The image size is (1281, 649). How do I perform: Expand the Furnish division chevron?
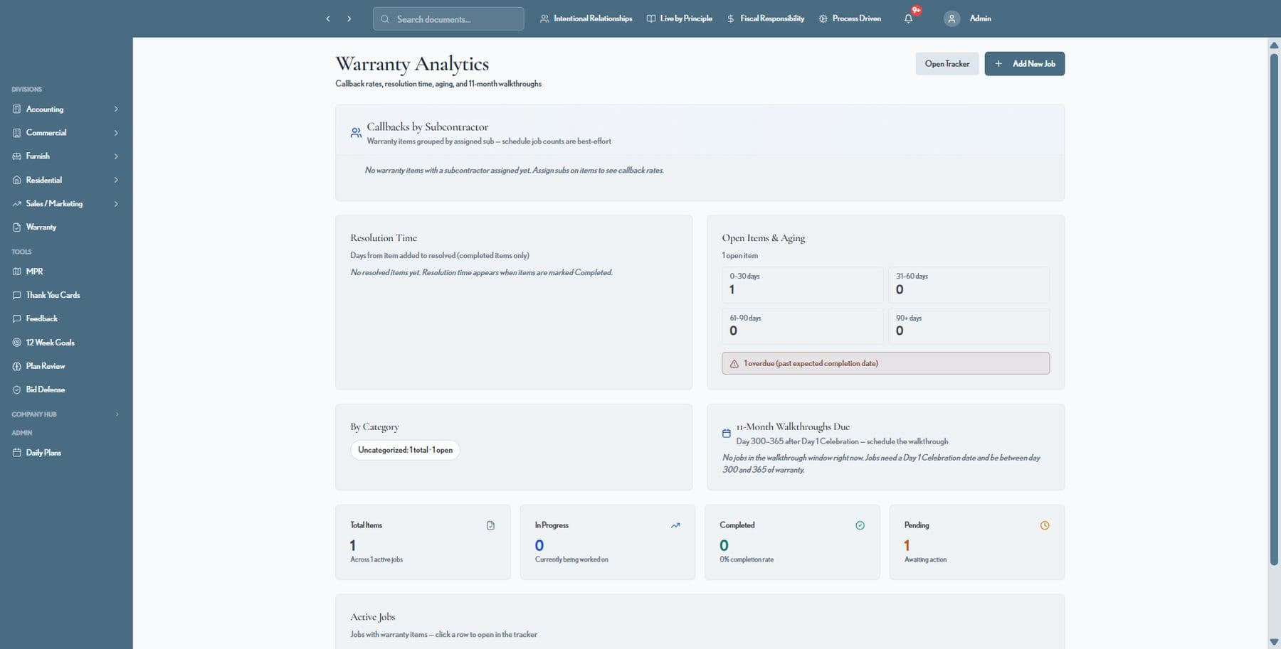point(116,156)
